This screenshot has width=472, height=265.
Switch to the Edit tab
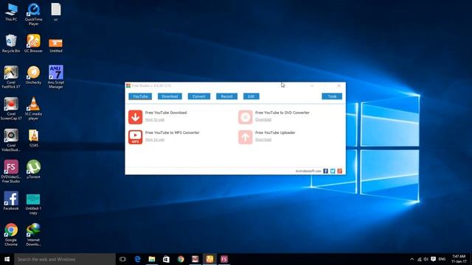click(251, 96)
